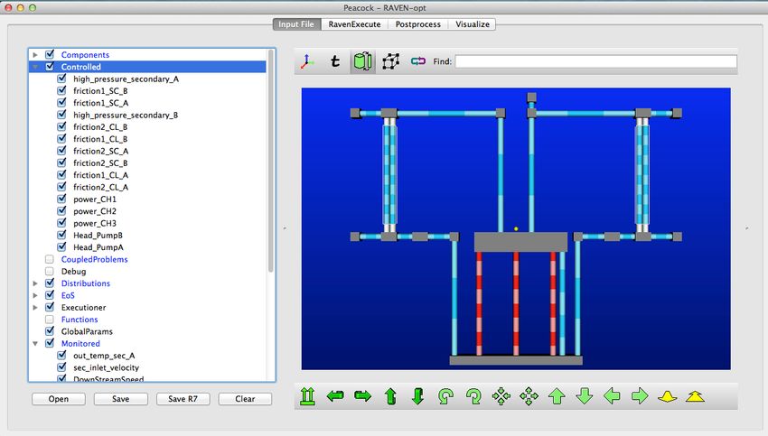Screen dimensions: 768x436
Task: Uncheck the Components checkbox
Action: 50,54
